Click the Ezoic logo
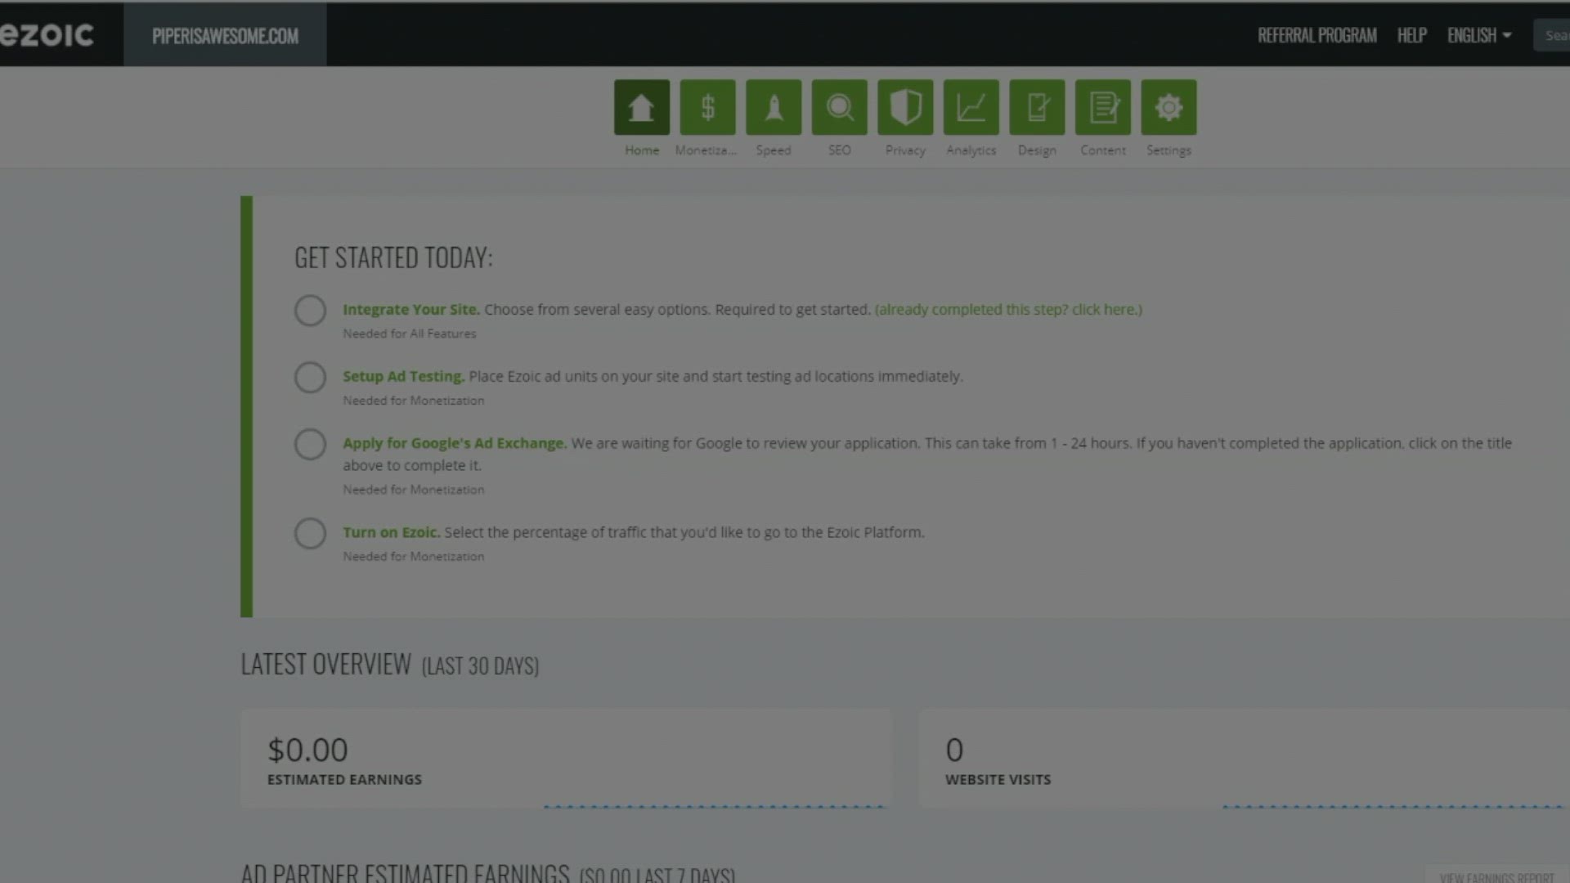This screenshot has height=883, width=1570. click(47, 35)
